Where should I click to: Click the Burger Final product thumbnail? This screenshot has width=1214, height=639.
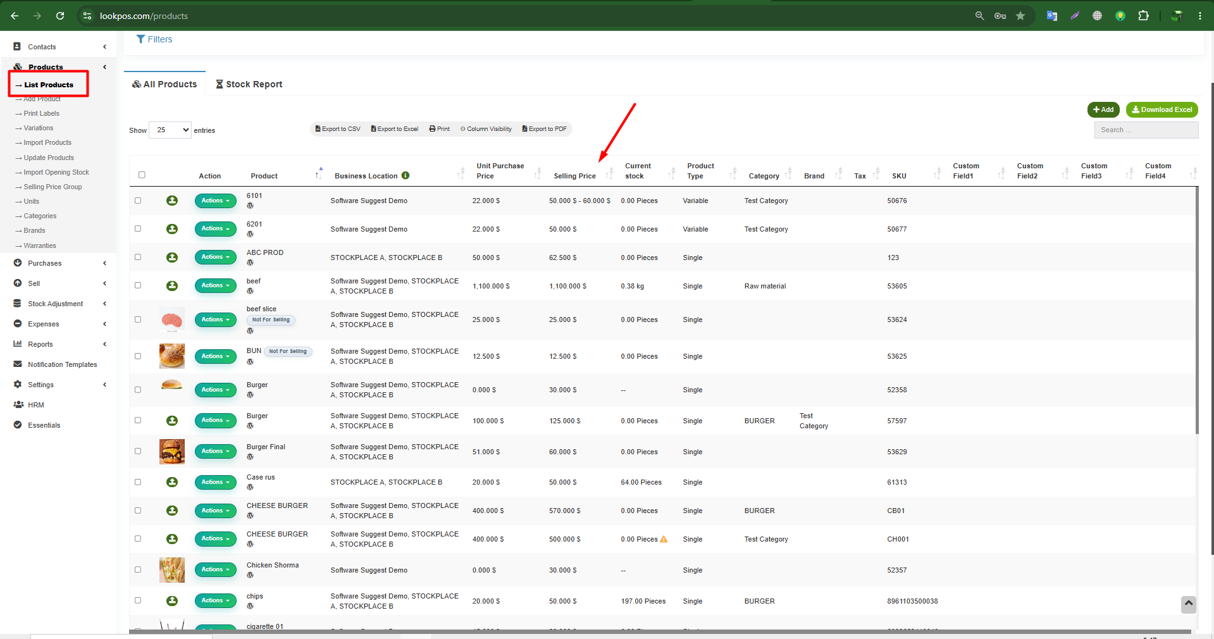[172, 452]
